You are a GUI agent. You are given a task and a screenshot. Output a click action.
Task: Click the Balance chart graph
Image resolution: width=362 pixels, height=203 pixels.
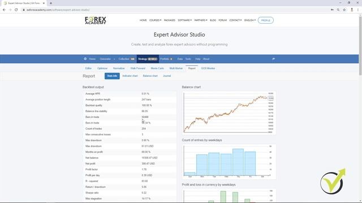229,113
